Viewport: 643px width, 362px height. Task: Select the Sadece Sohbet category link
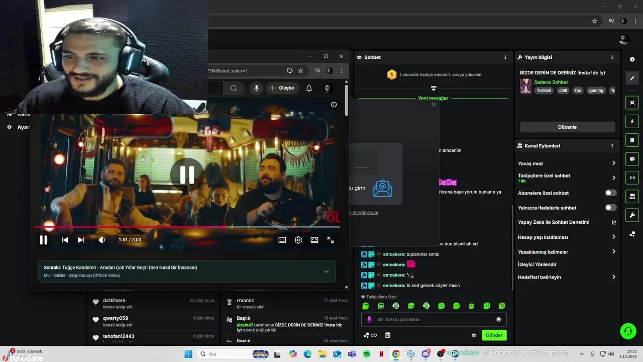click(551, 82)
